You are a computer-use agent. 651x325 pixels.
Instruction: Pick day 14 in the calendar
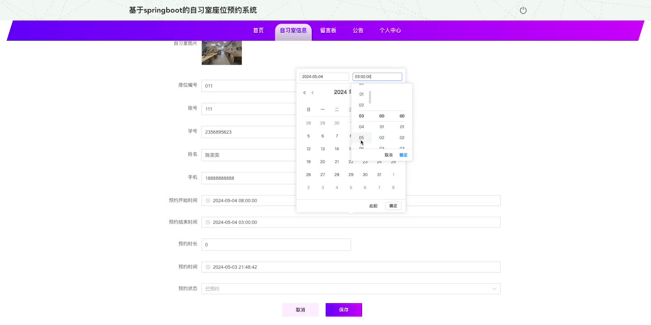click(337, 149)
